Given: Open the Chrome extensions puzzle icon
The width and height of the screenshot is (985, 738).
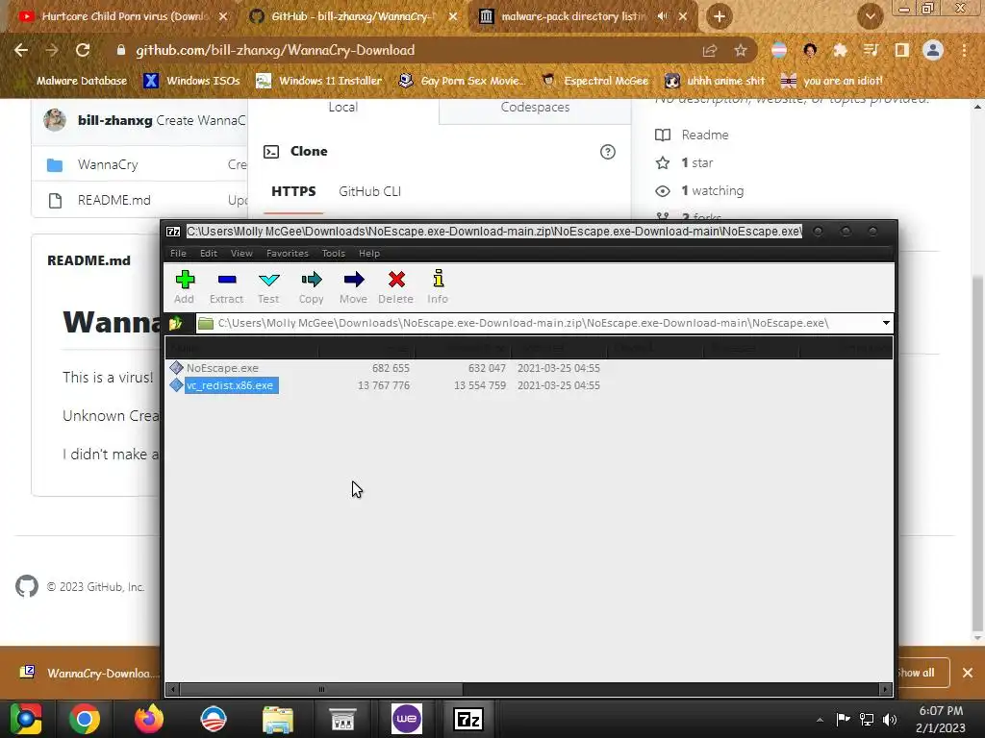Looking at the screenshot, I should click(840, 50).
